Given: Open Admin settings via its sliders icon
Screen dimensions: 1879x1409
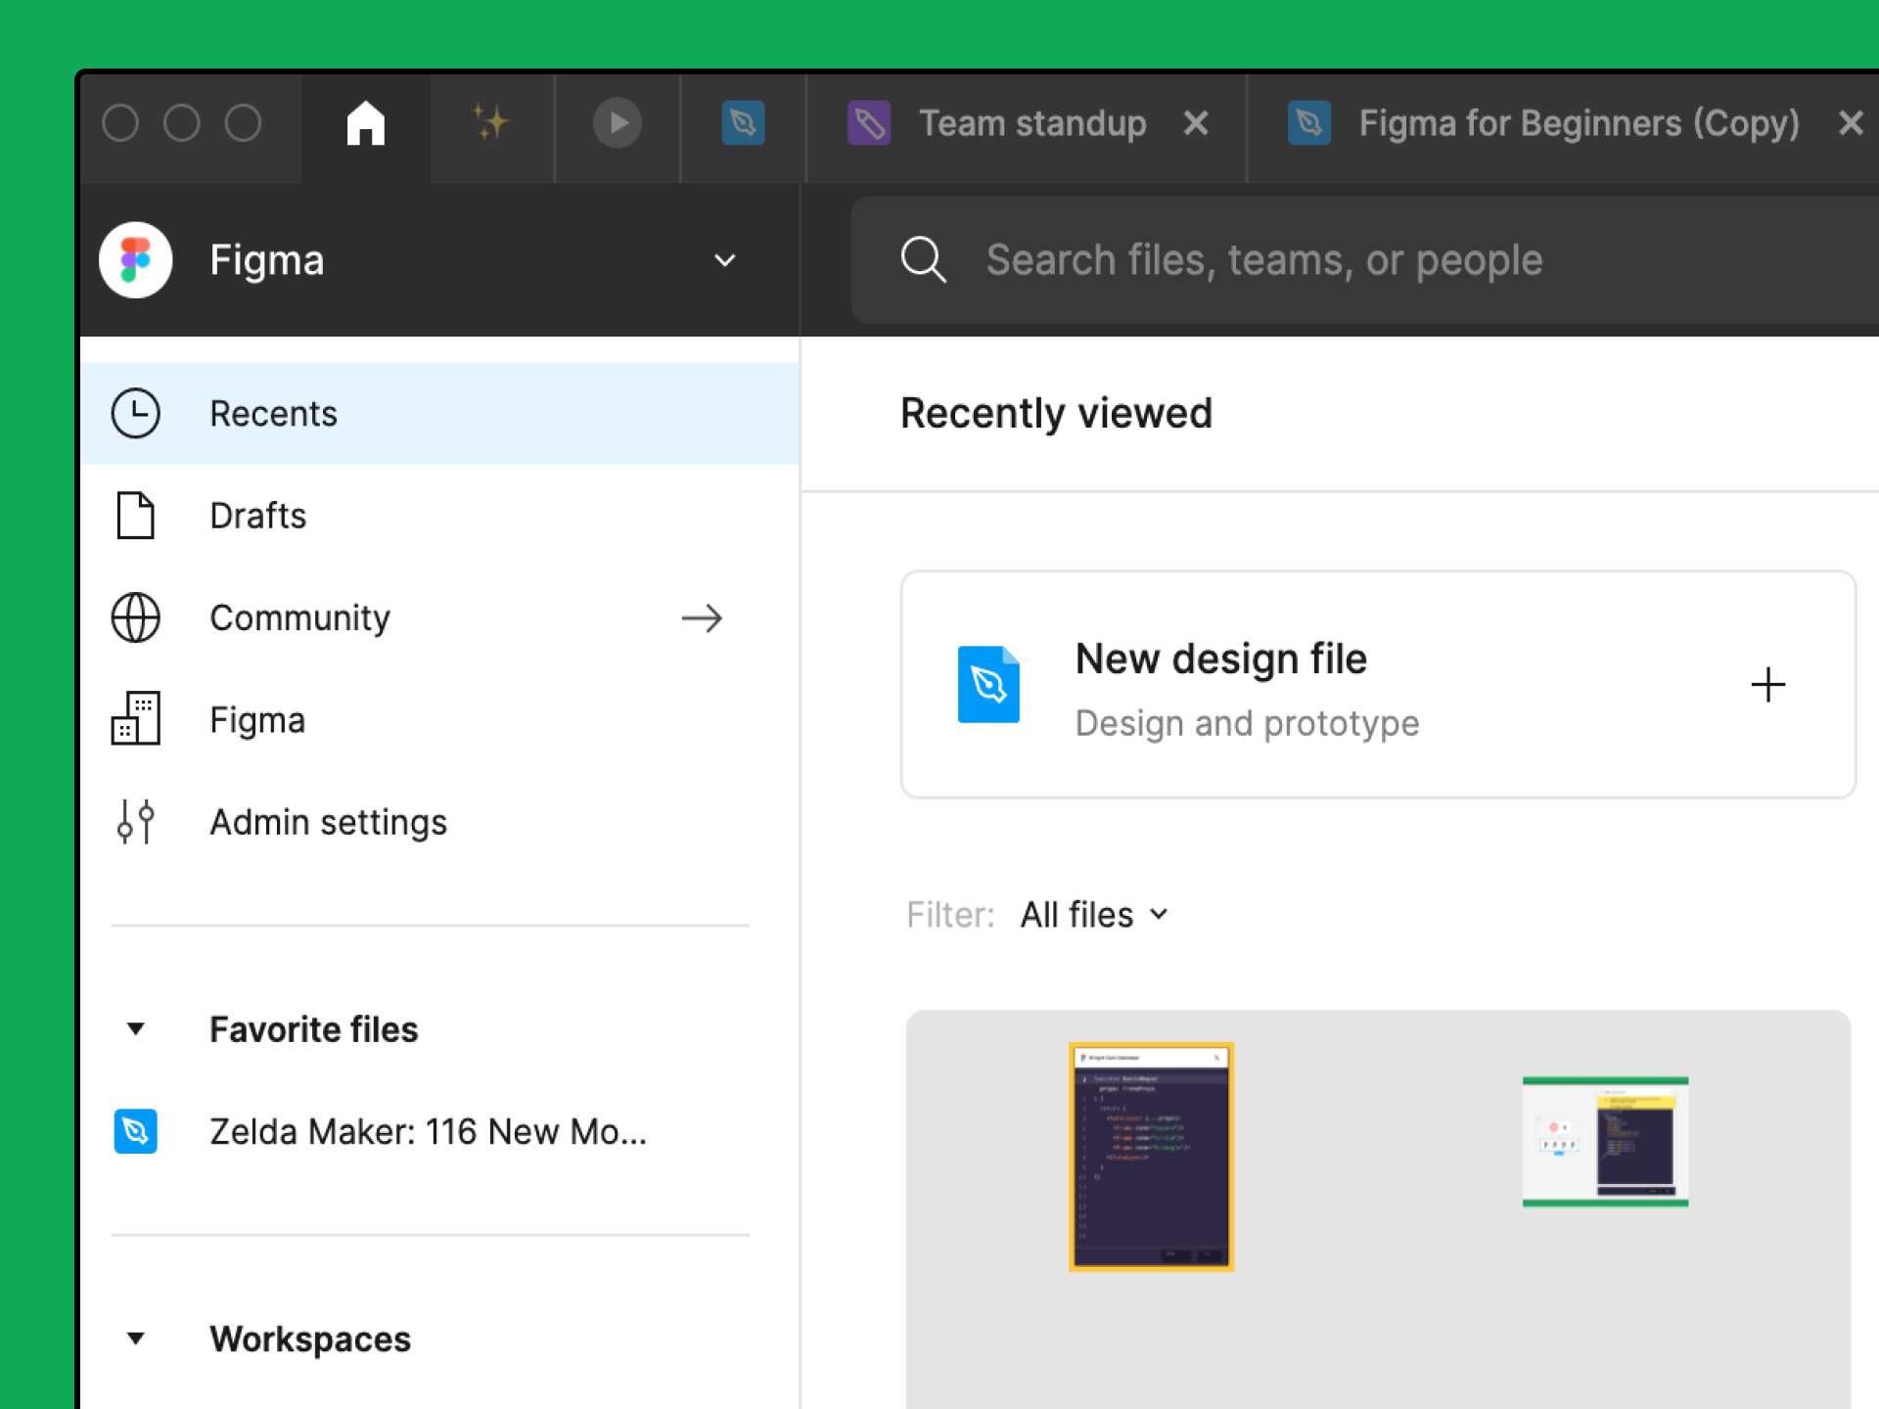Looking at the screenshot, I should (136, 822).
